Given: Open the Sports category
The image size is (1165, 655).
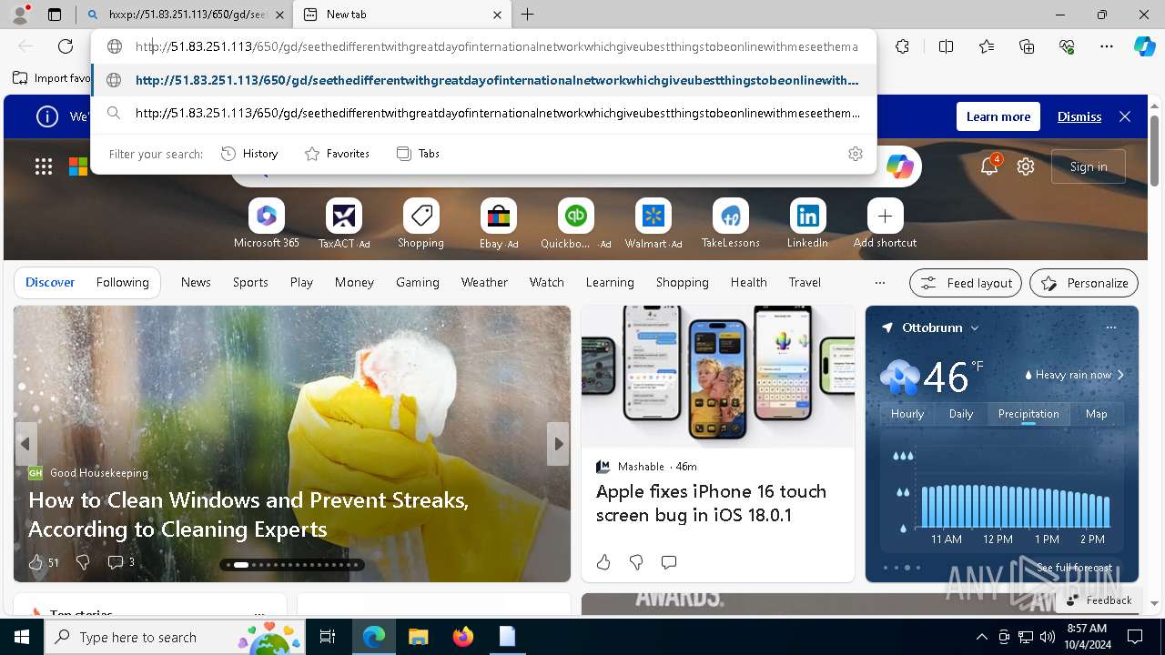Looking at the screenshot, I should 250,282.
